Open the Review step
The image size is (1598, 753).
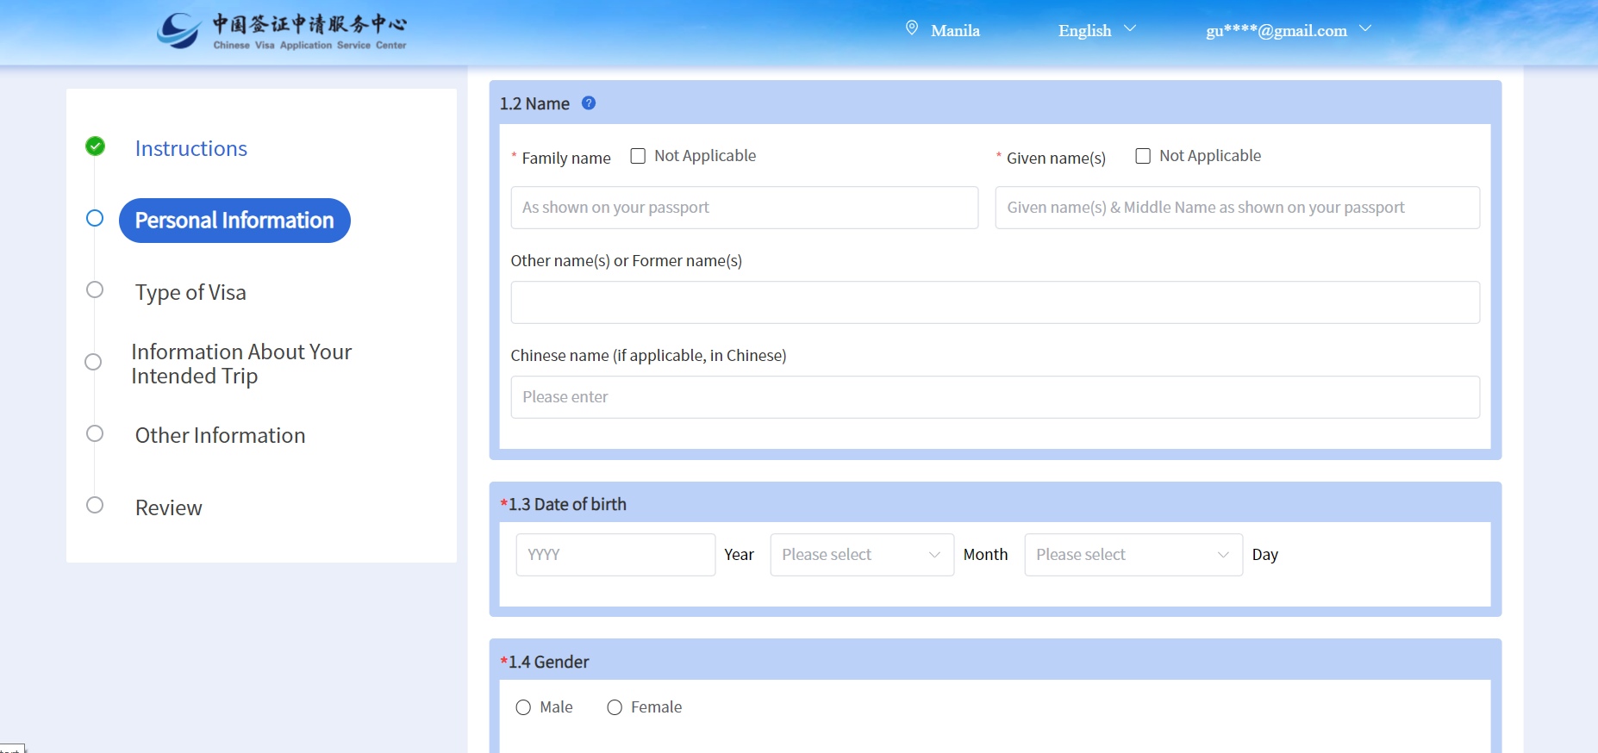click(169, 507)
